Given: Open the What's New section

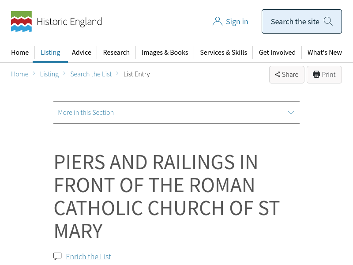Looking at the screenshot, I should point(325,53).
